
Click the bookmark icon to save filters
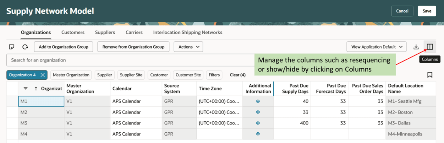click(430, 75)
